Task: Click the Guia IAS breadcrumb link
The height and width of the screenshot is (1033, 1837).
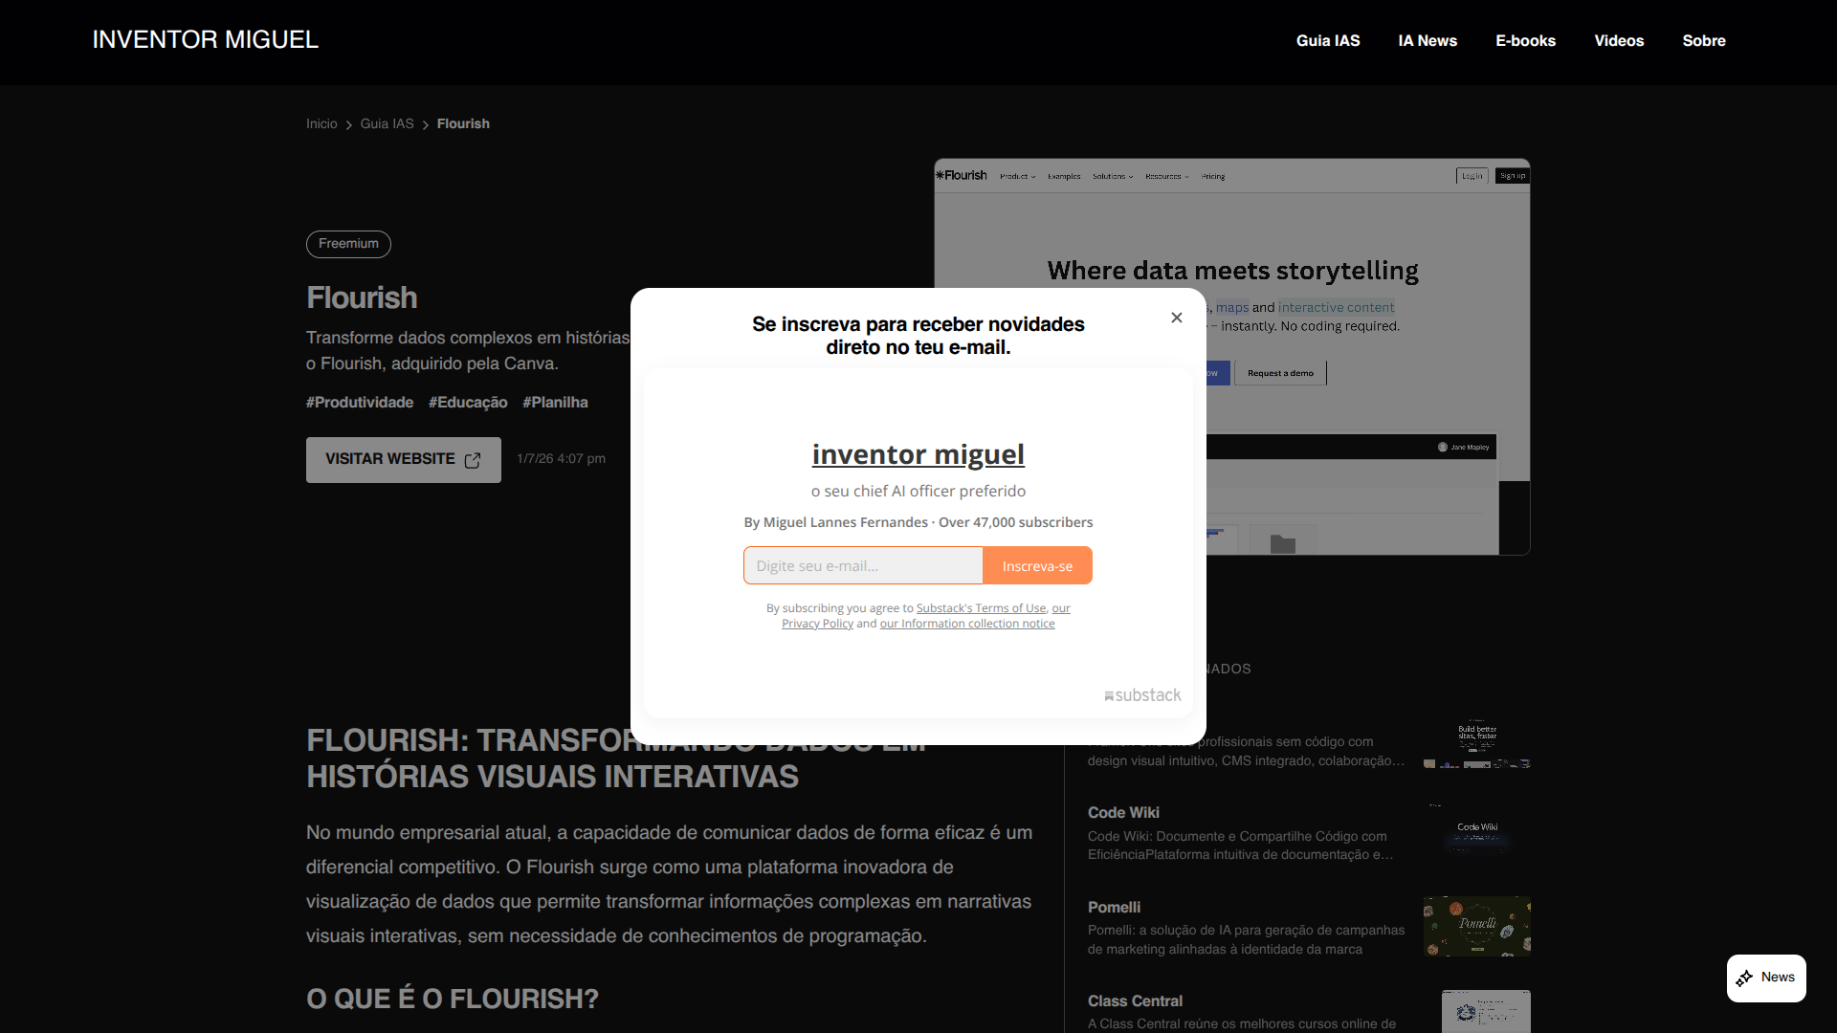Action: [x=387, y=124]
